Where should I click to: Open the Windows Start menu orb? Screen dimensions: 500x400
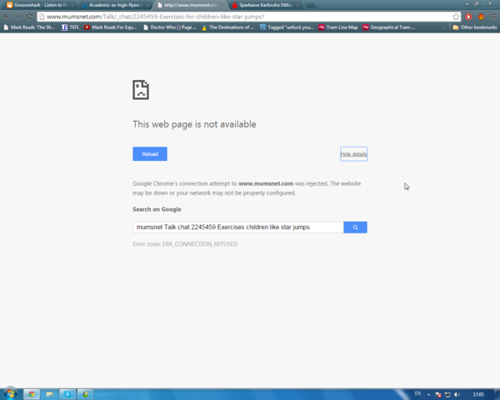[x=10, y=394]
